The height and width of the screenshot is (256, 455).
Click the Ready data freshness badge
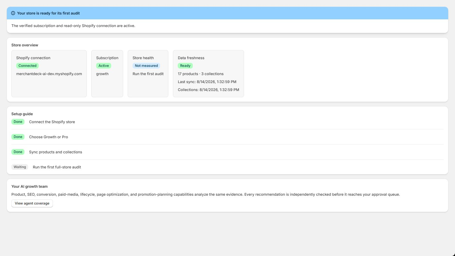[x=185, y=66]
